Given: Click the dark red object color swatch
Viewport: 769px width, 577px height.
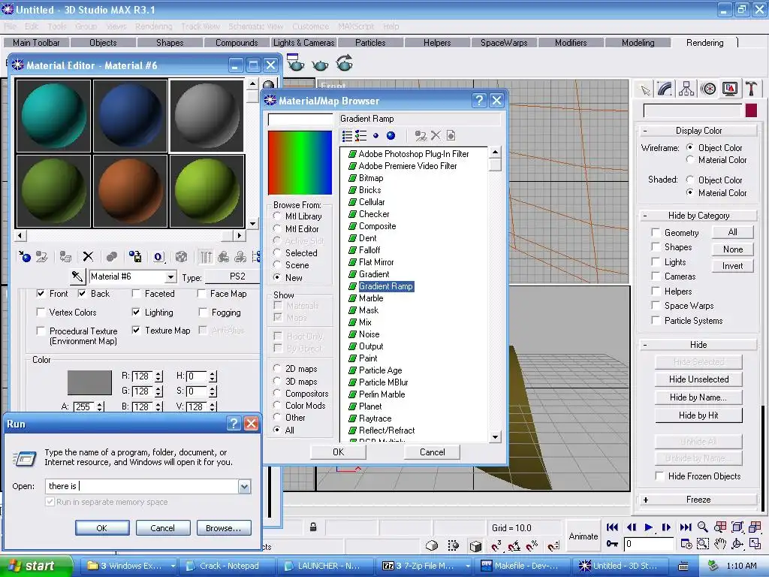Looking at the screenshot, I should point(751,110).
